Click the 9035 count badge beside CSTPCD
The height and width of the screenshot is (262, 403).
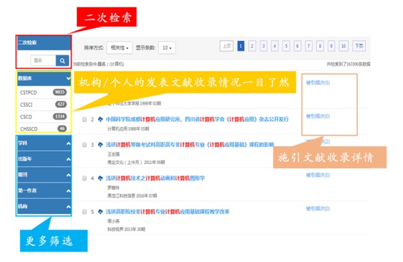tap(60, 92)
